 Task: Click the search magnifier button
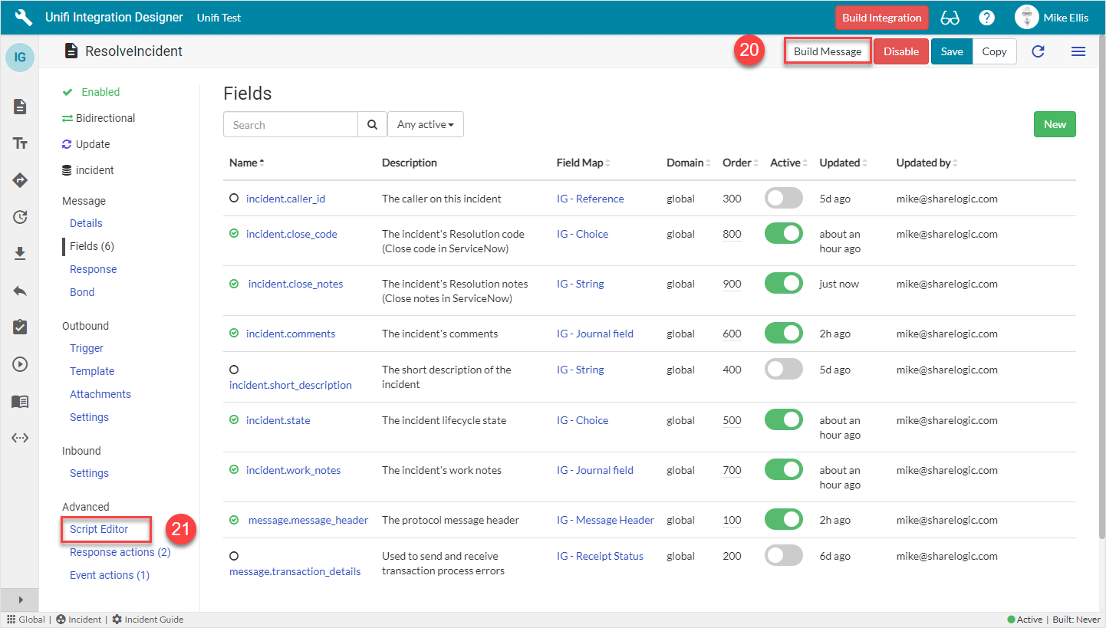pos(372,125)
